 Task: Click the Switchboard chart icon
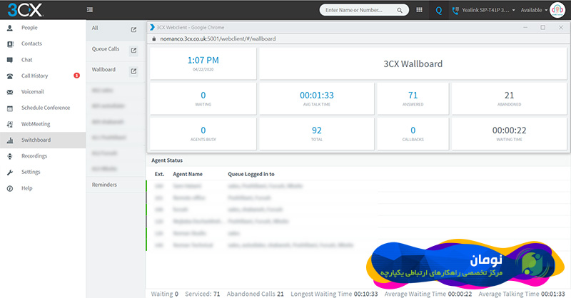click(x=10, y=140)
